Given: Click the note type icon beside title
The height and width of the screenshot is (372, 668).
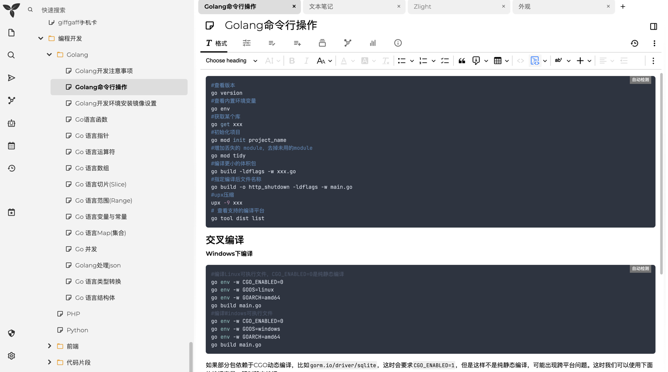Looking at the screenshot, I should (210, 26).
